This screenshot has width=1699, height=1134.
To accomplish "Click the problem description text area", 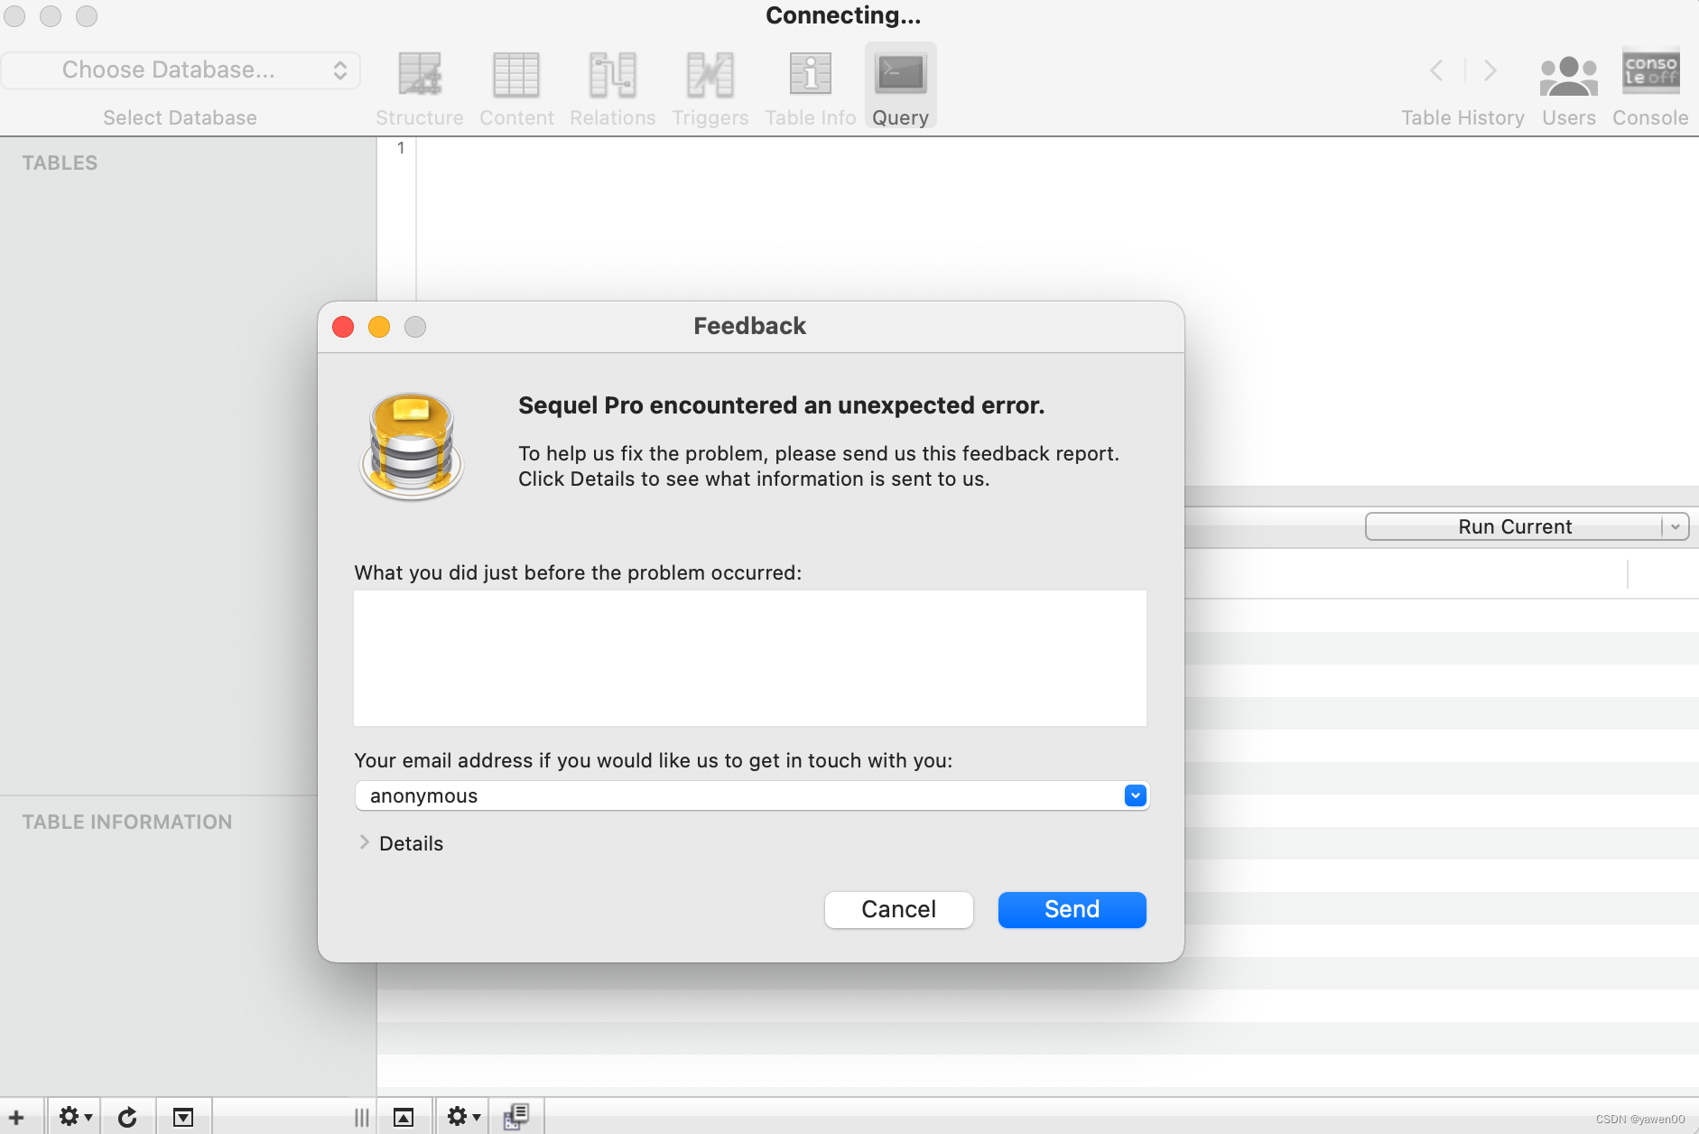I will (x=750, y=658).
